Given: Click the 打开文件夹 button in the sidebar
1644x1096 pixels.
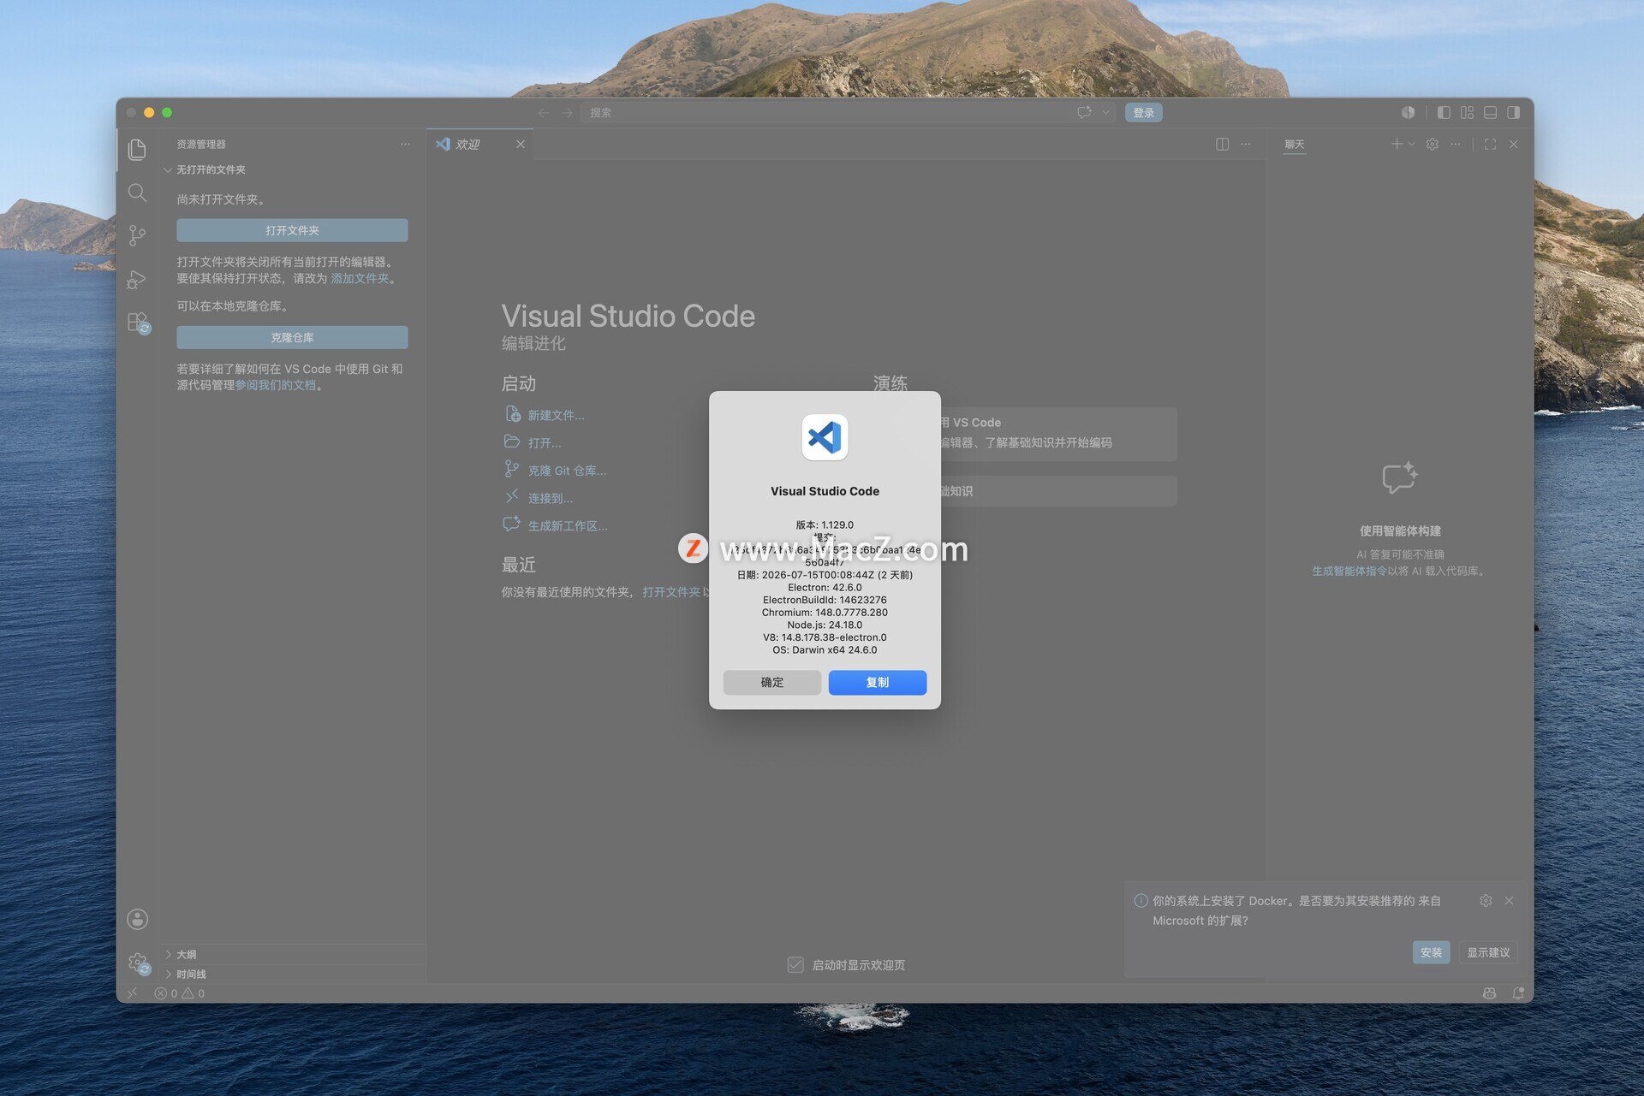Looking at the screenshot, I should [292, 230].
